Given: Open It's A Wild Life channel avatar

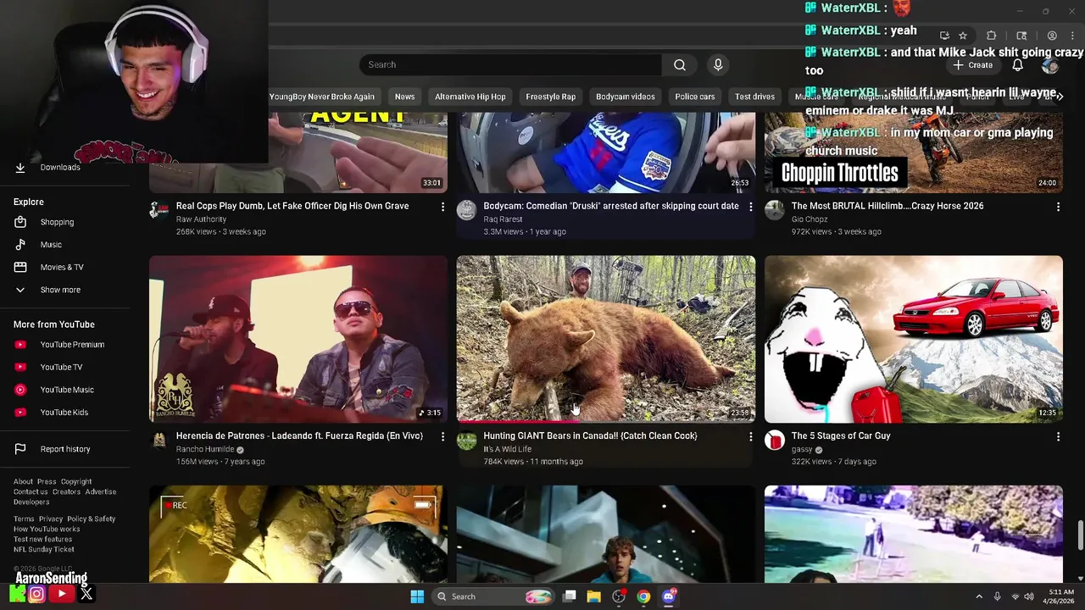Looking at the screenshot, I should tap(467, 440).
